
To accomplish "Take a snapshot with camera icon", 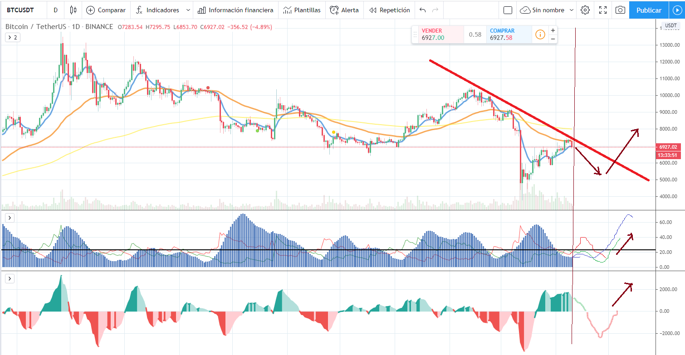I will click(620, 10).
